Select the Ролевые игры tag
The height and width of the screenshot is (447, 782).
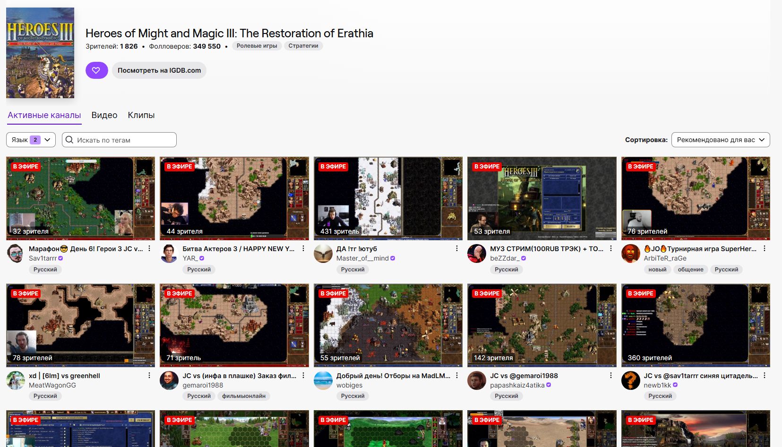coord(257,46)
